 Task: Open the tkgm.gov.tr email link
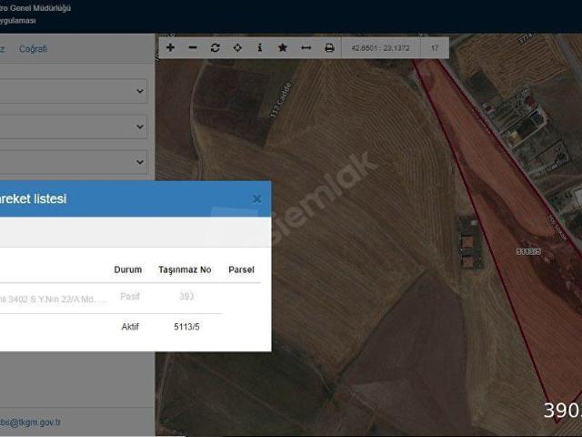(36, 422)
